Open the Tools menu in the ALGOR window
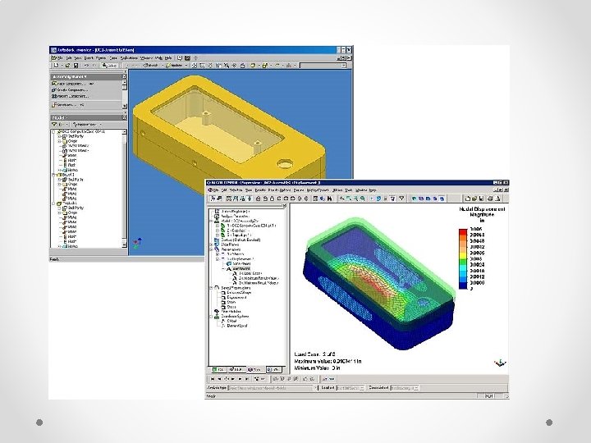 349,190
